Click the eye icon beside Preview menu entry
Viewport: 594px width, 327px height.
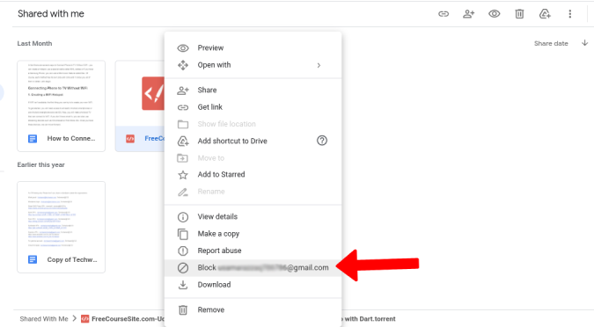(x=183, y=48)
